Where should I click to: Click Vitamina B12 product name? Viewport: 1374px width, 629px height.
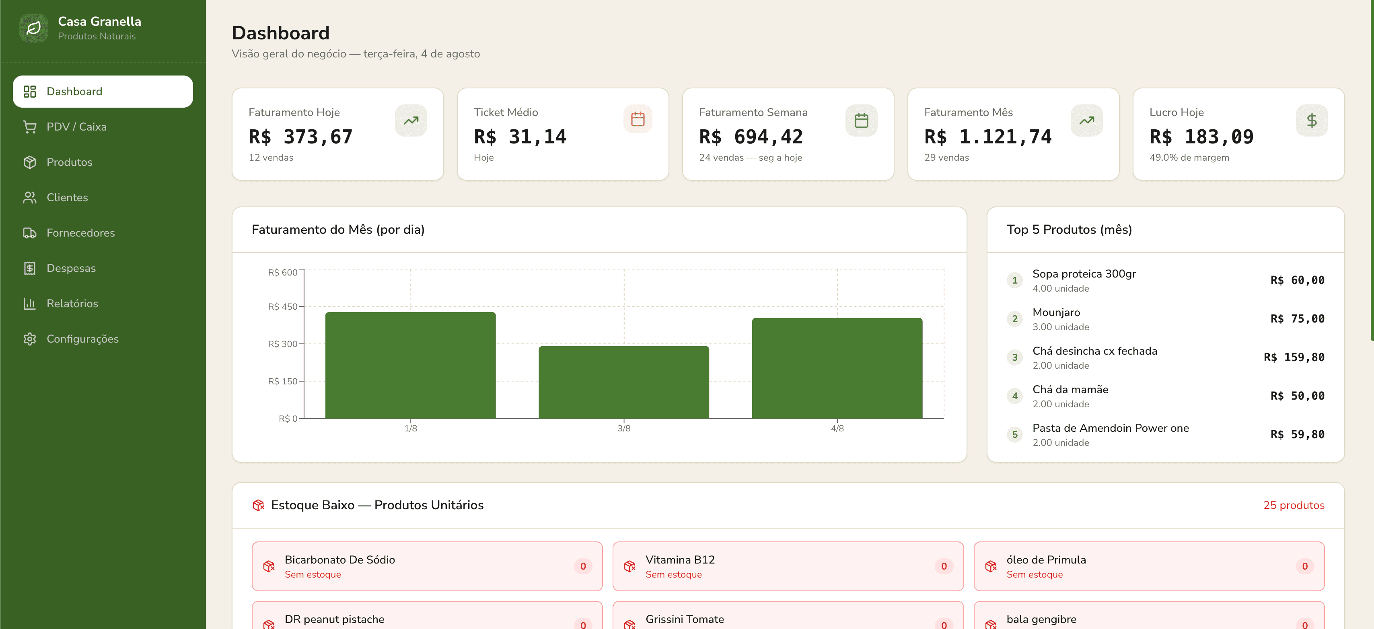click(x=680, y=560)
